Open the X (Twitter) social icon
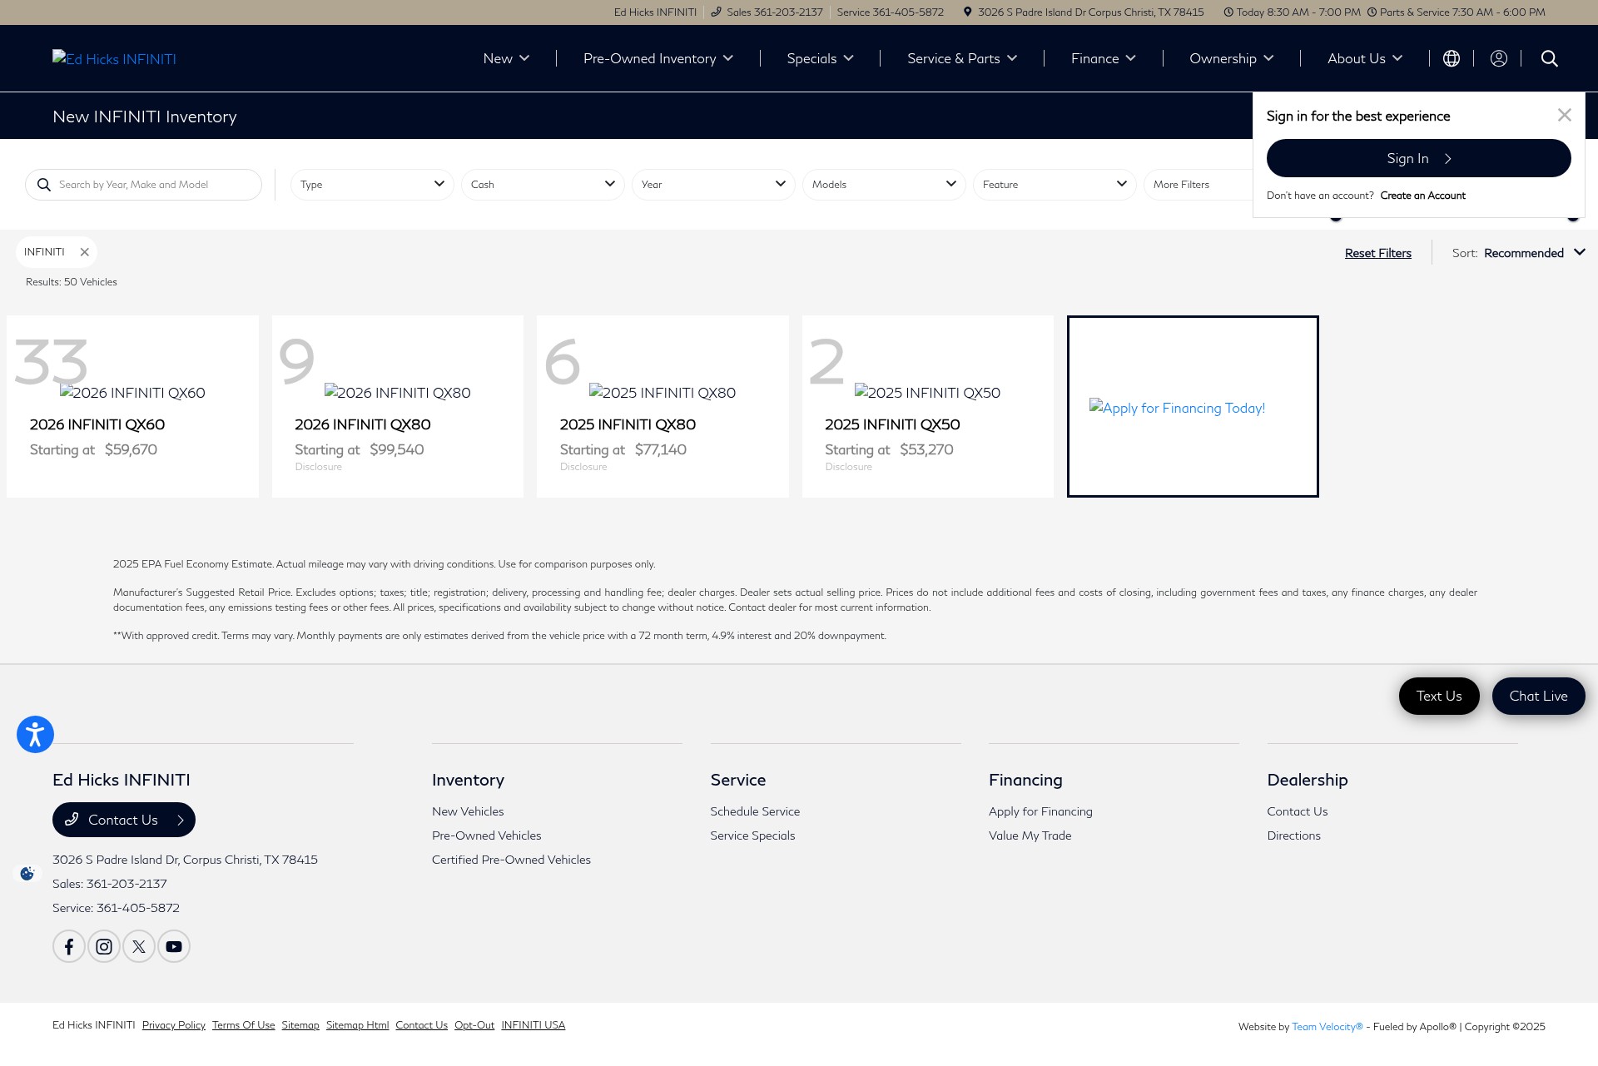This screenshot has height=1066, width=1598. pos(139,946)
